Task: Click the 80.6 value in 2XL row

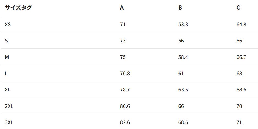Action: [x=125, y=106]
